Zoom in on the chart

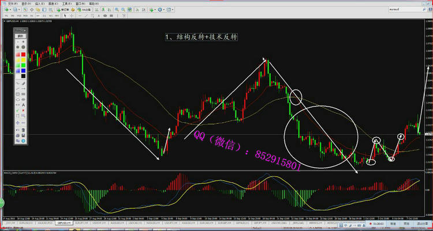[117, 10]
